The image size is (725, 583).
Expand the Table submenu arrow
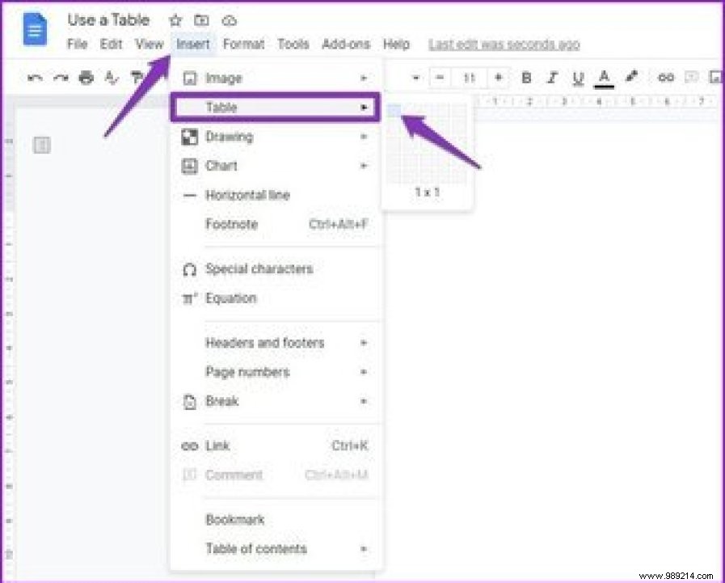pyautogui.click(x=365, y=107)
